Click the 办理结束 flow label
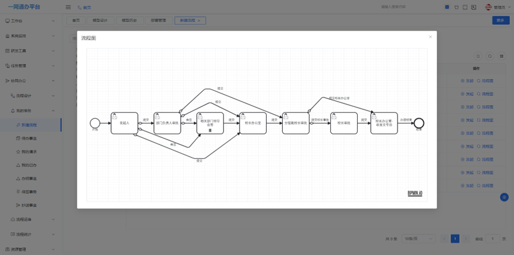This screenshot has width=514, height=255. pos(405,120)
